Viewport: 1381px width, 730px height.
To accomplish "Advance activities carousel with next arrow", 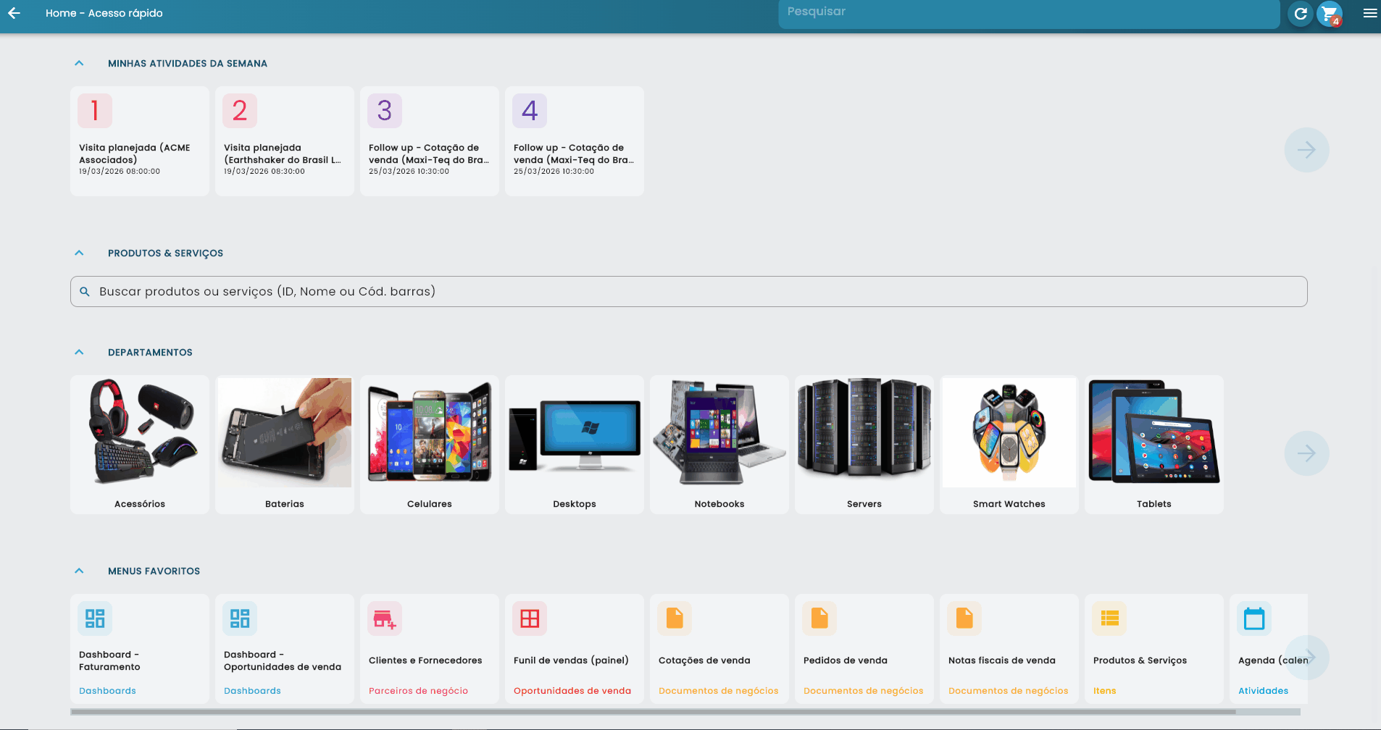I will [1306, 150].
